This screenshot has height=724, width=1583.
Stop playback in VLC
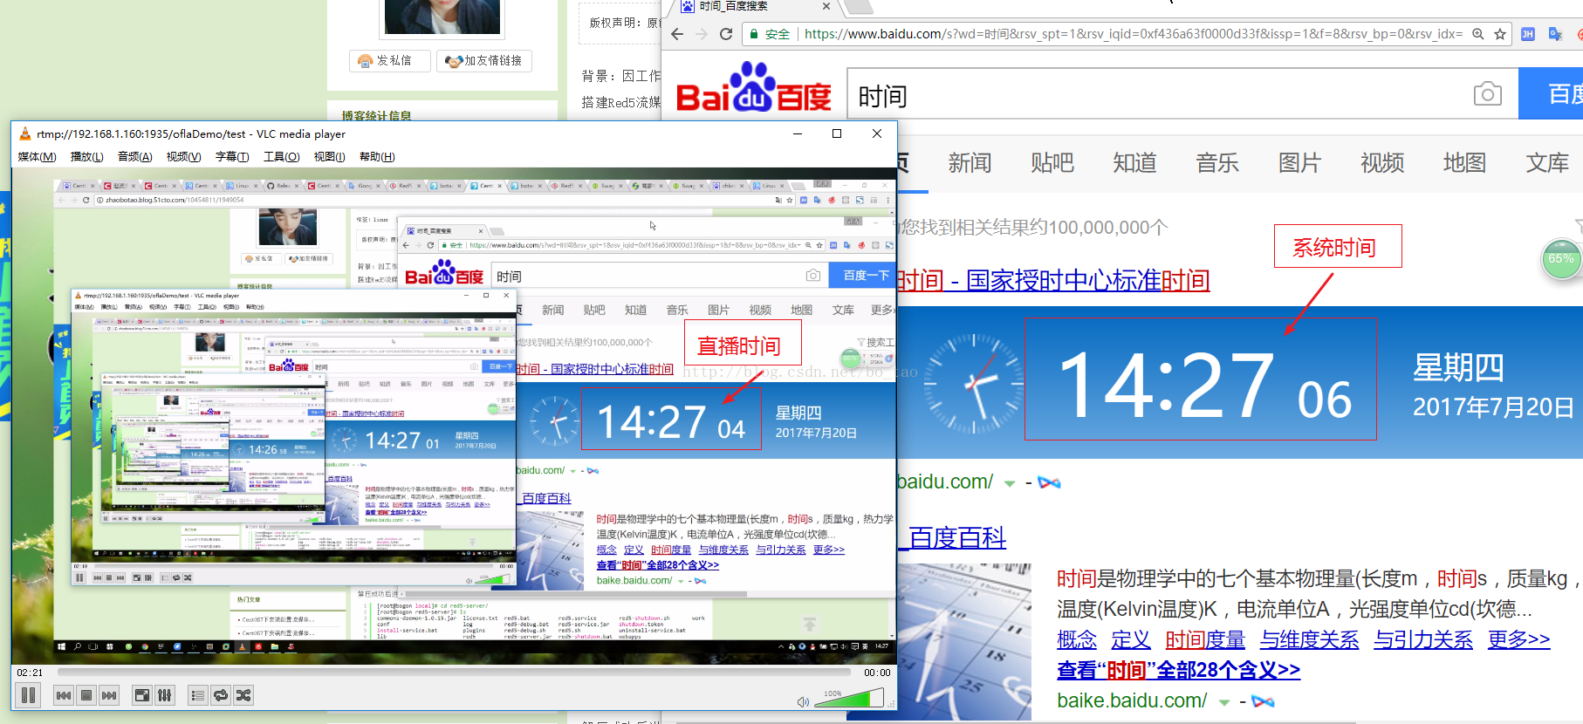click(86, 695)
